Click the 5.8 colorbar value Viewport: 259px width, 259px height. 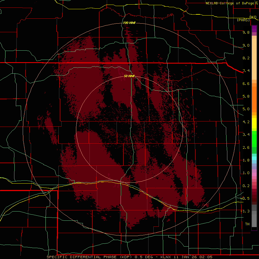(246, 96)
